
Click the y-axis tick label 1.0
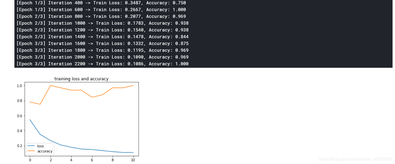point(20,86)
